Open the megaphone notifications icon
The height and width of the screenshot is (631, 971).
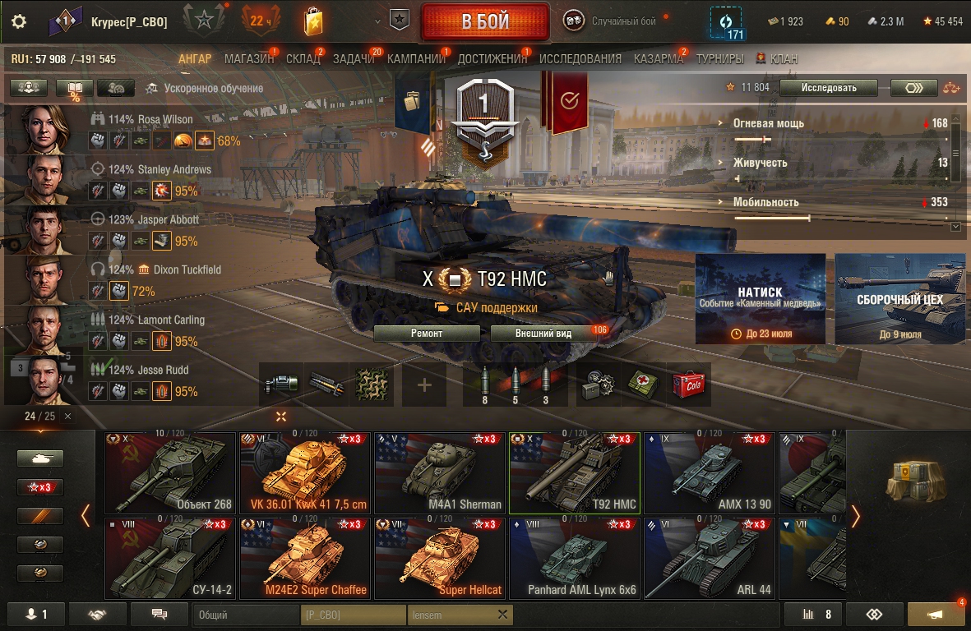tap(935, 615)
